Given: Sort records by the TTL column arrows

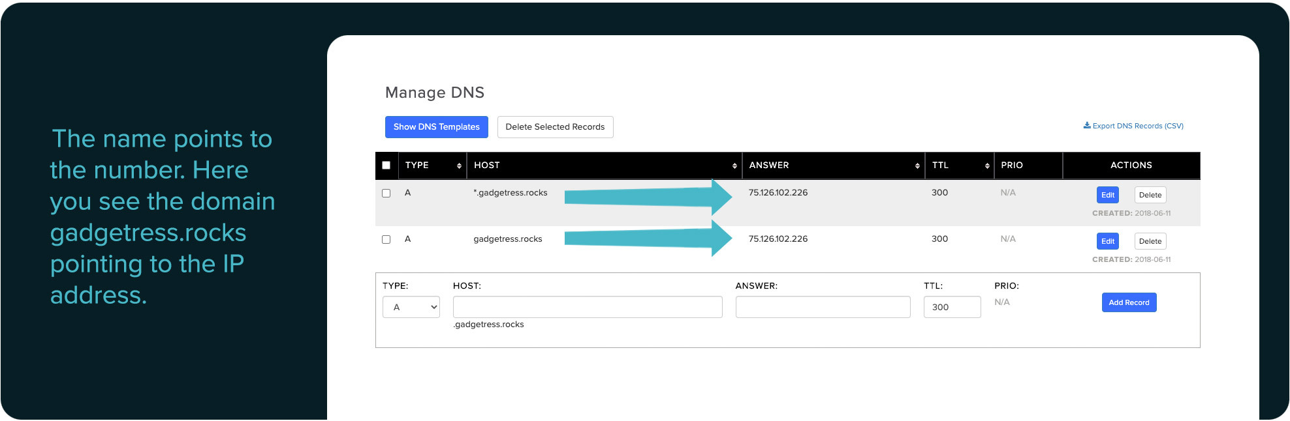Looking at the screenshot, I should (x=987, y=166).
